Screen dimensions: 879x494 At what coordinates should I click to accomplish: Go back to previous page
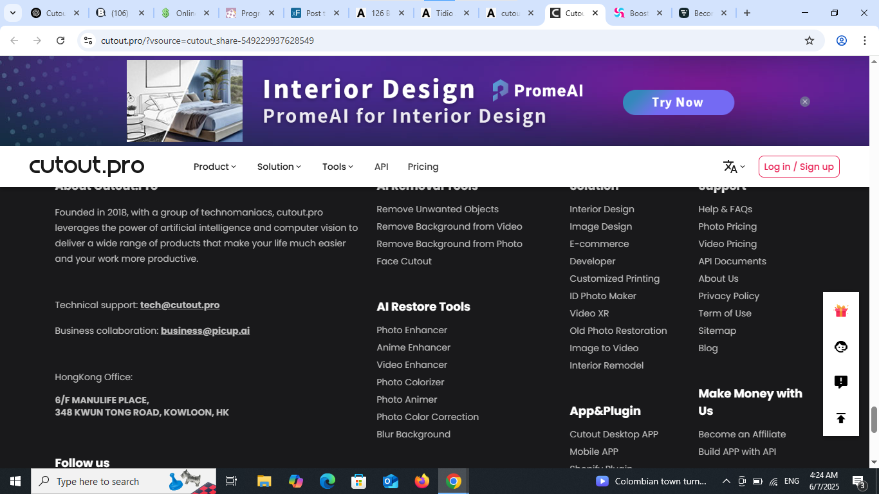pyautogui.click(x=14, y=41)
